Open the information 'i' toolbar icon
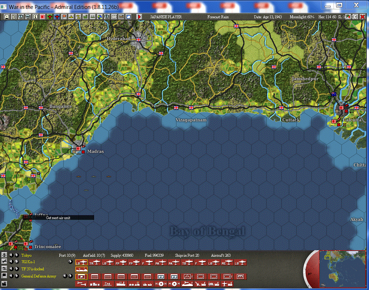This screenshot has width=369, height=290. 35,17
